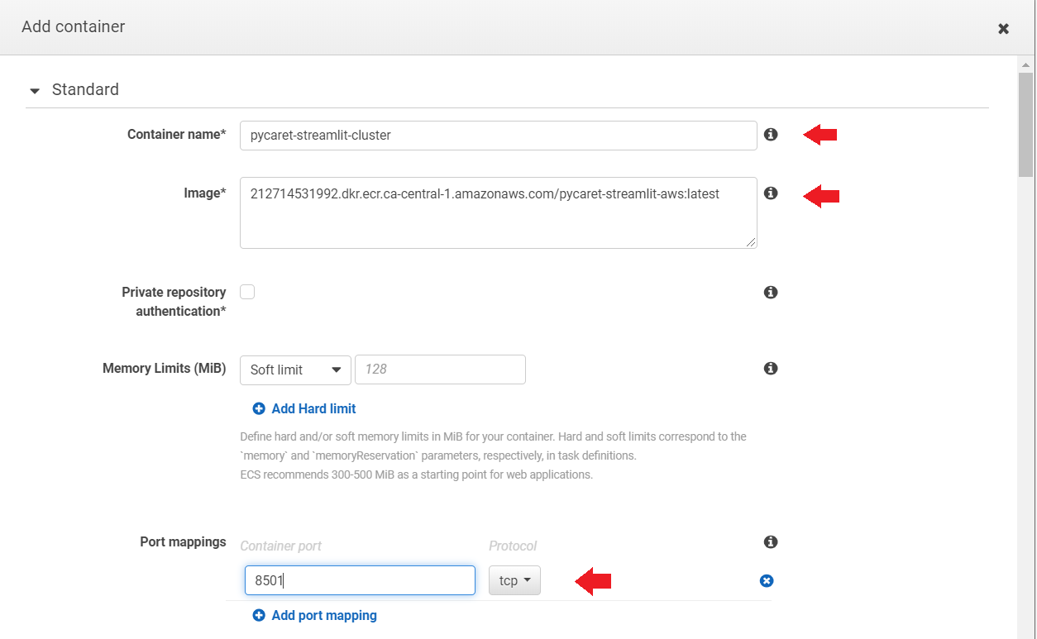Image resolution: width=1037 pixels, height=639 pixels.
Task: Click the Container port 8501 field
Action: (360, 580)
